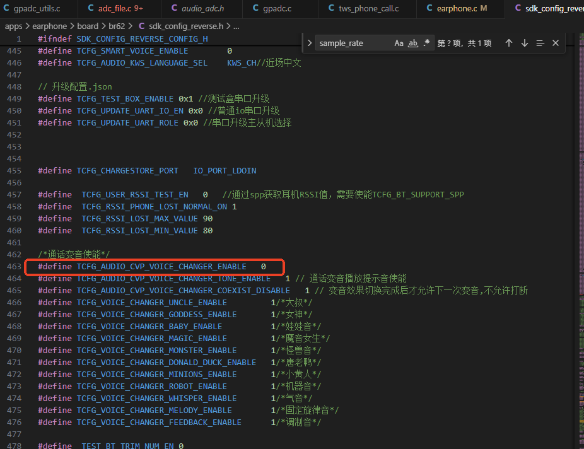Switch to audio_adc.h tab
This screenshot has height=449, width=584.
pyautogui.click(x=202, y=8)
